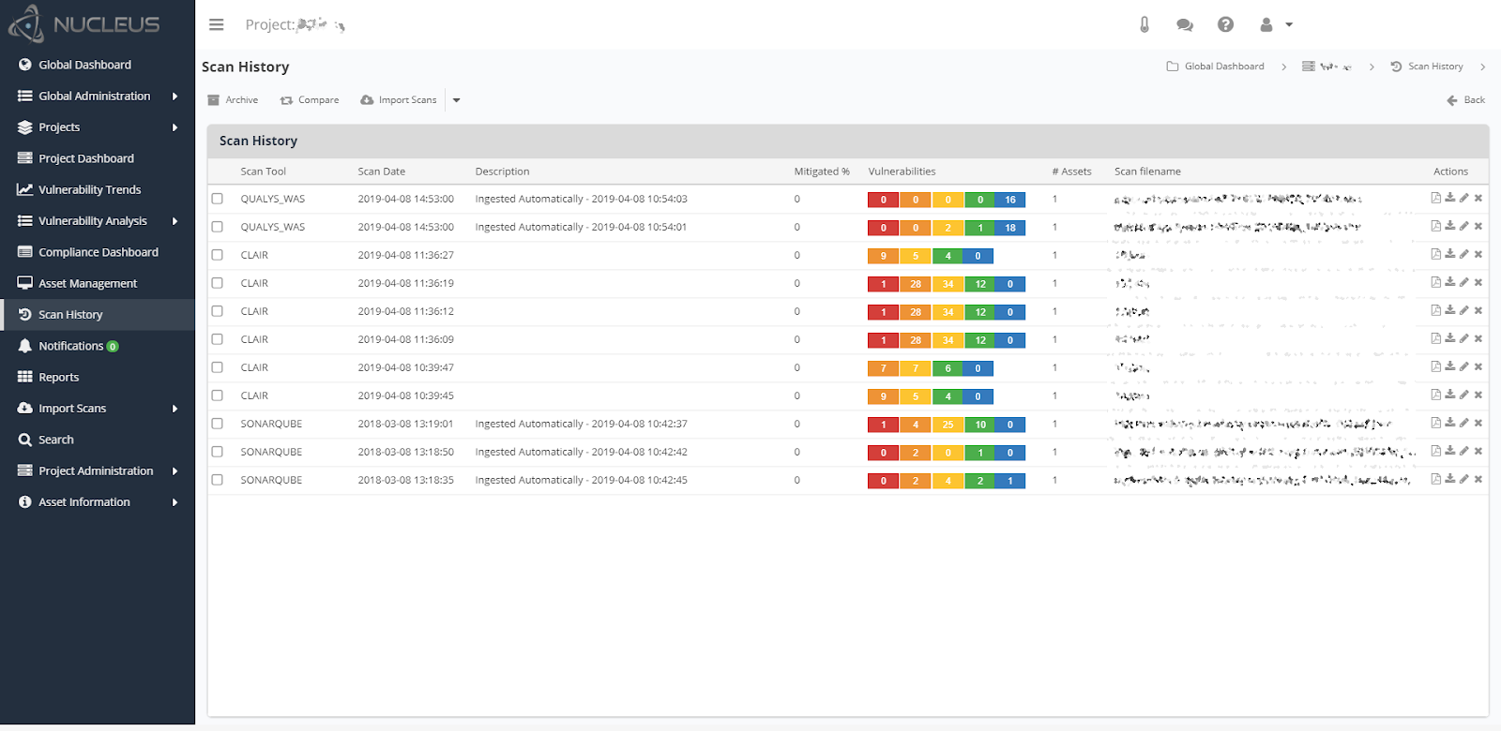Open PDF report for 2019-04-08 10:39:45 scan
The width and height of the screenshot is (1501, 731).
coord(1435,395)
